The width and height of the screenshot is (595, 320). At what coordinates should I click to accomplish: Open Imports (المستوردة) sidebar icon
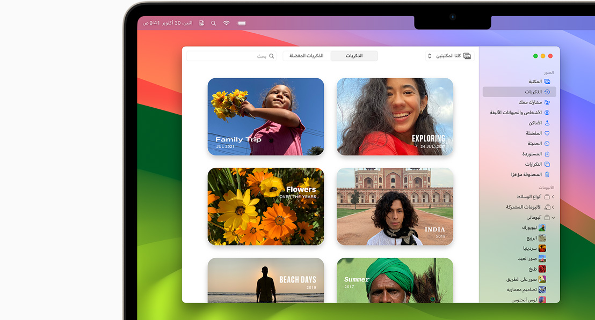[547, 154]
